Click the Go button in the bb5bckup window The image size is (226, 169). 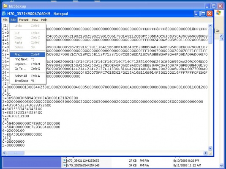pos(218,31)
